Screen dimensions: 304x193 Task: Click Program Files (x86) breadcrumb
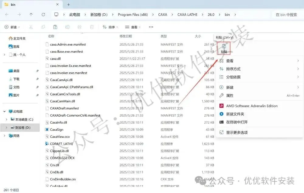coord(133,15)
